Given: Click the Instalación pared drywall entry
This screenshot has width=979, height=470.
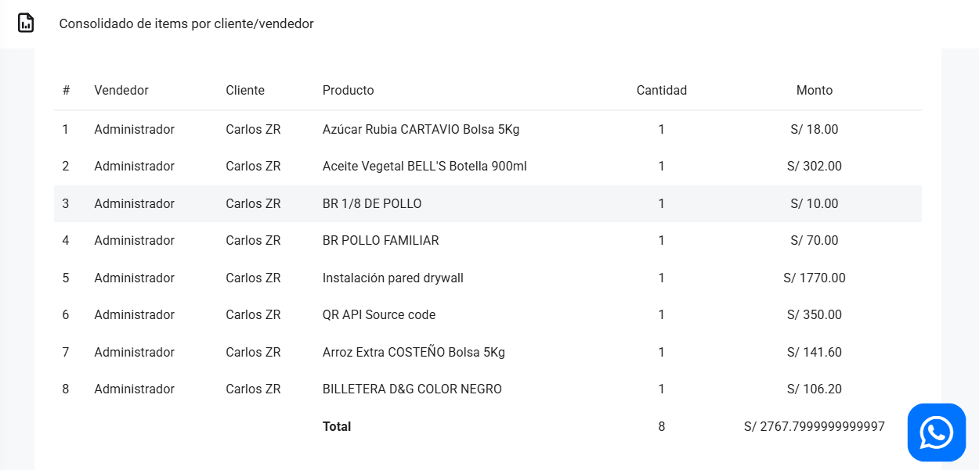Looking at the screenshot, I should click(393, 278).
